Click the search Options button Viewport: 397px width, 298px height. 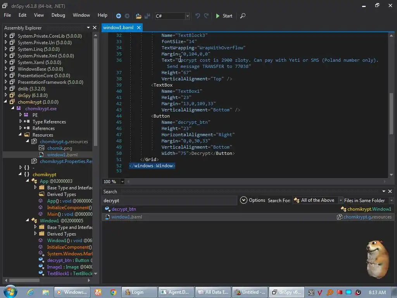[x=253, y=200]
